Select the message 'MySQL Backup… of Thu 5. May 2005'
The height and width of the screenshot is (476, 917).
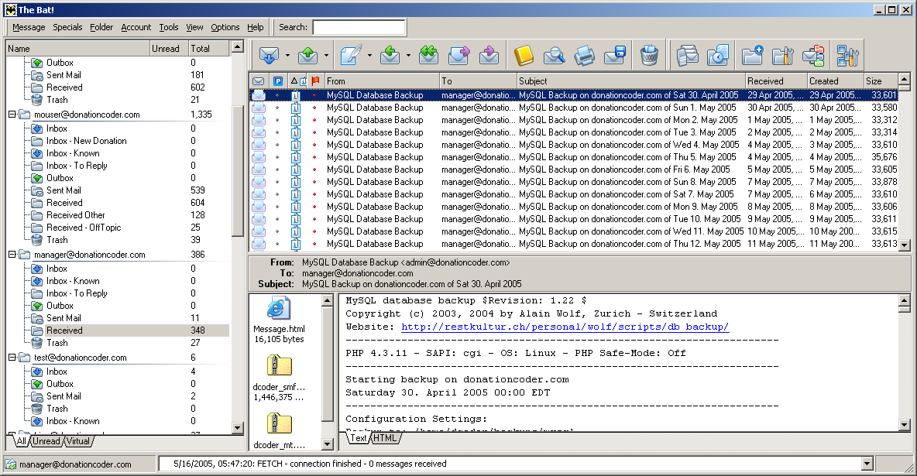(x=574, y=157)
